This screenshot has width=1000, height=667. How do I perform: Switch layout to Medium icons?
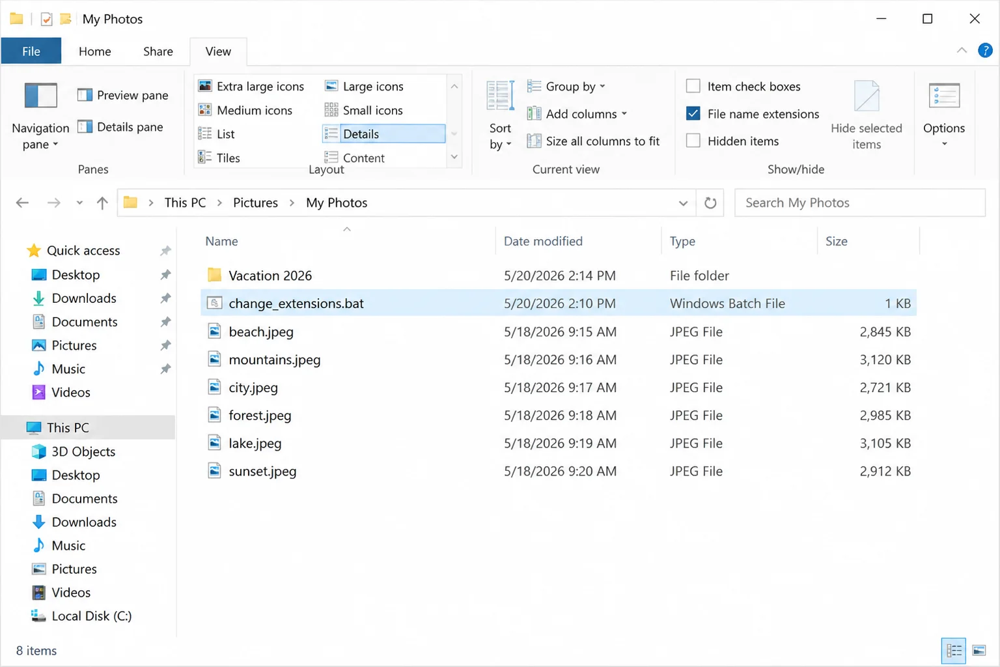pyautogui.click(x=245, y=110)
